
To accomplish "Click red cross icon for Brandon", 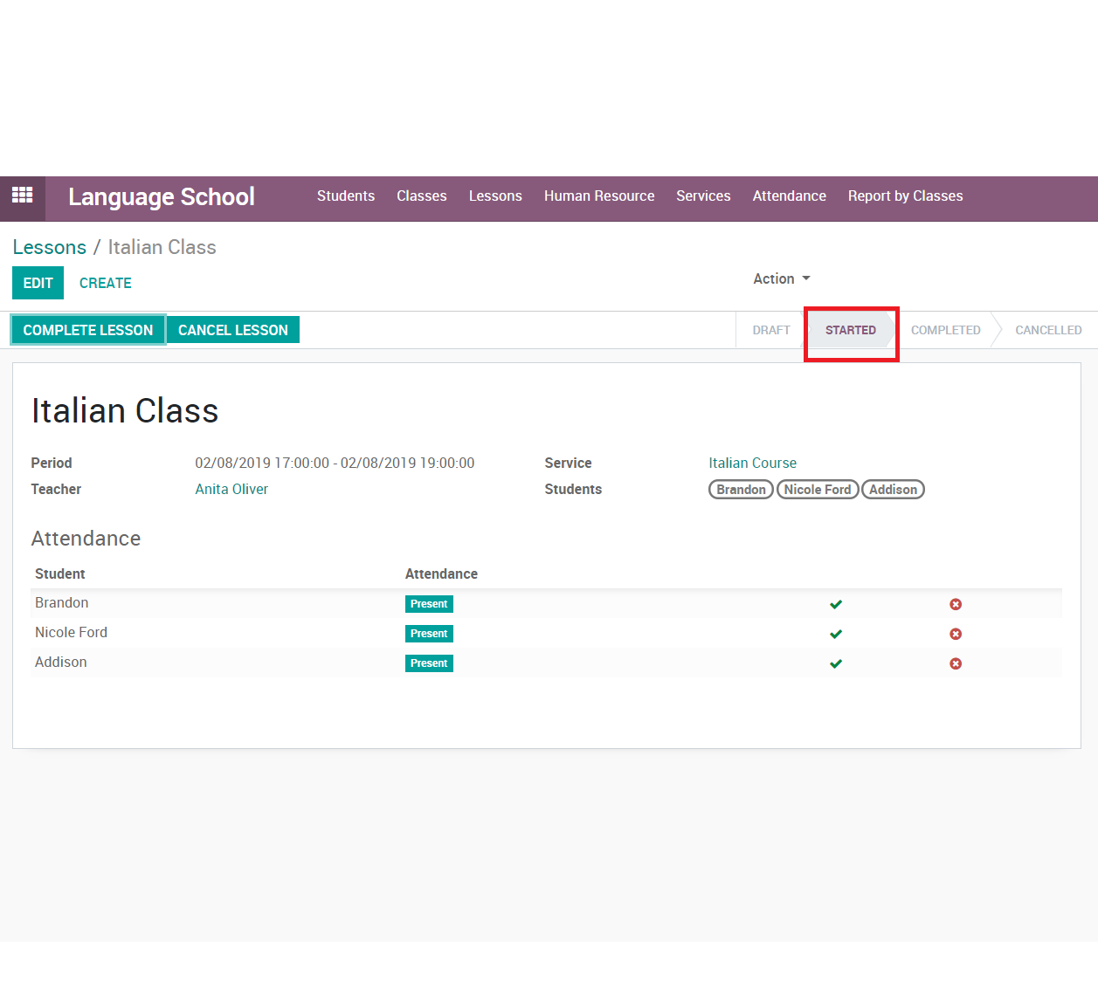I will point(956,604).
